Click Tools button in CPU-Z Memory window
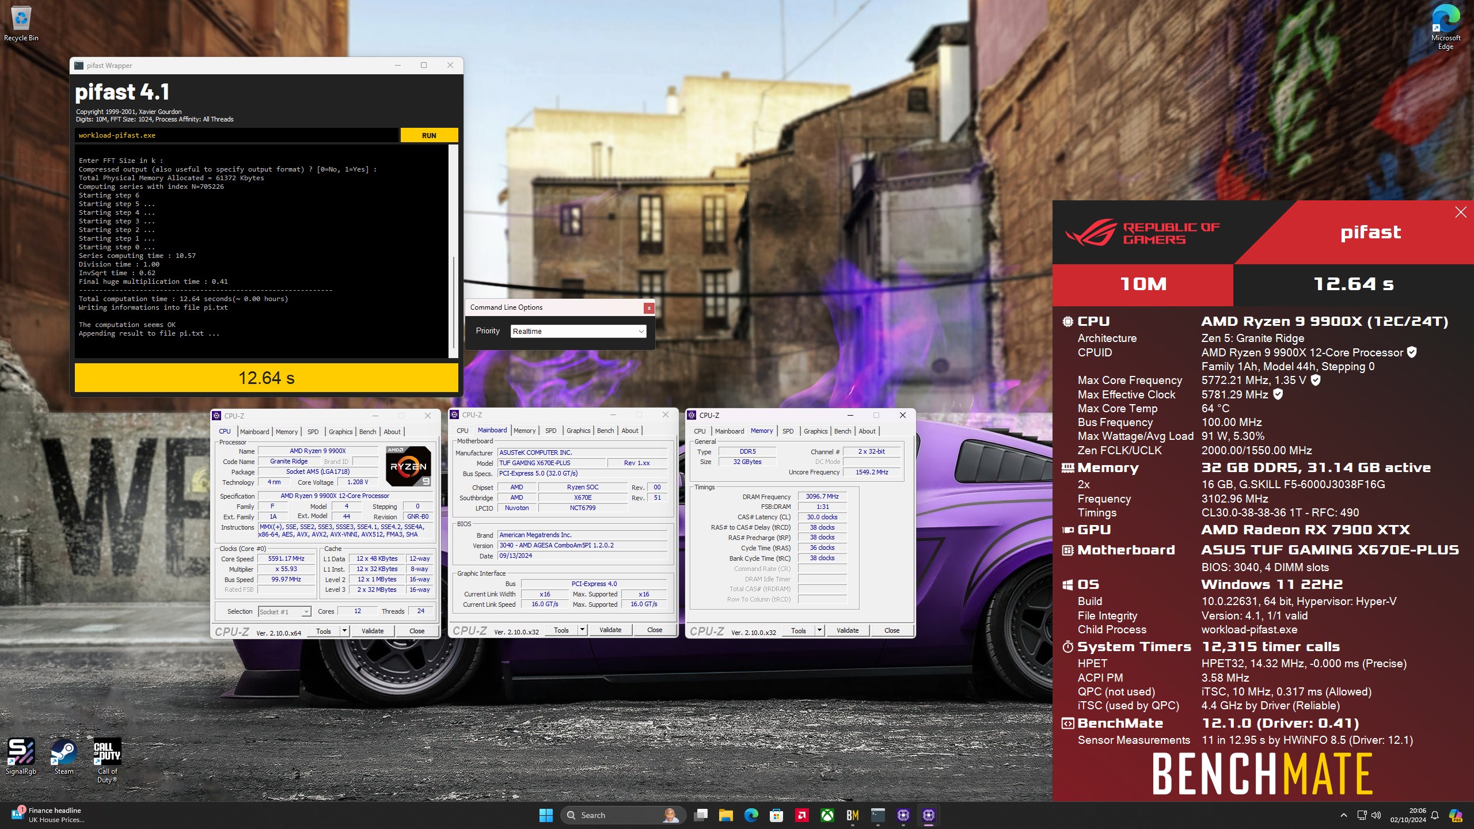This screenshot has width=1474, height=829. [x=799, y=630]
